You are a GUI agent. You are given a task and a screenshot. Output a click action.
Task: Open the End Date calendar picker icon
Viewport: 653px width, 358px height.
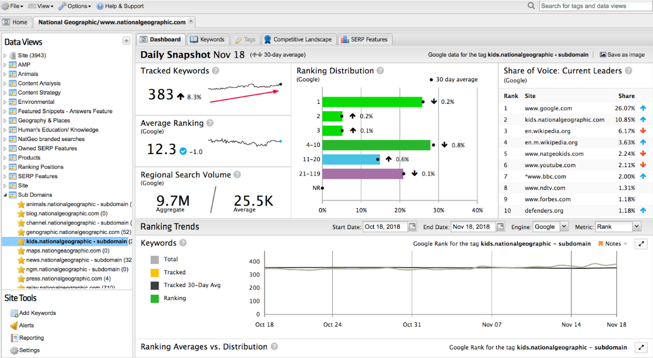tap(500, 227)
